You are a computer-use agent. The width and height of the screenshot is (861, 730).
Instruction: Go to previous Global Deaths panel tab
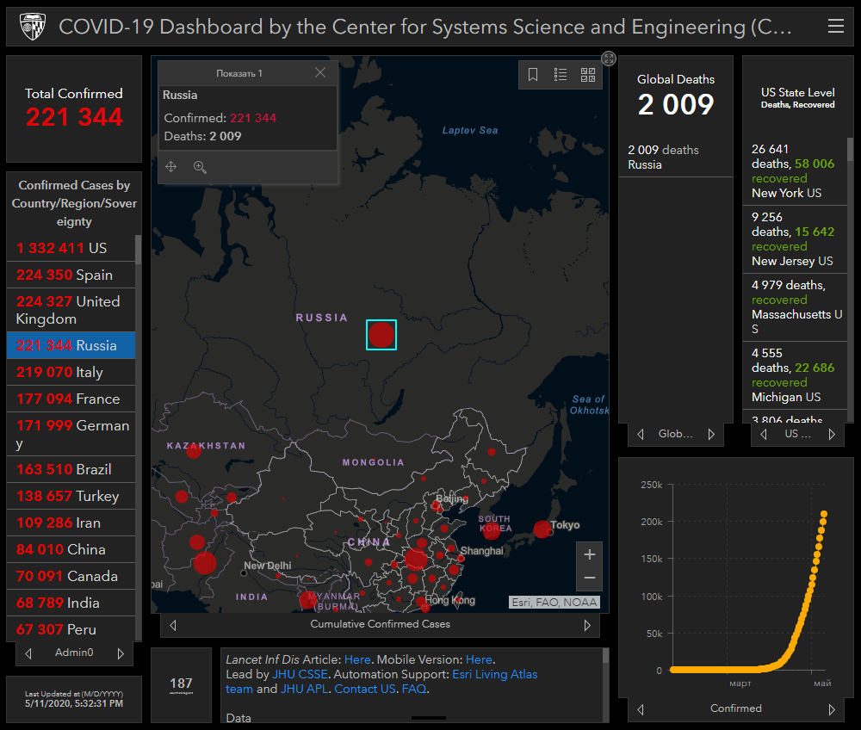[641, 434]
